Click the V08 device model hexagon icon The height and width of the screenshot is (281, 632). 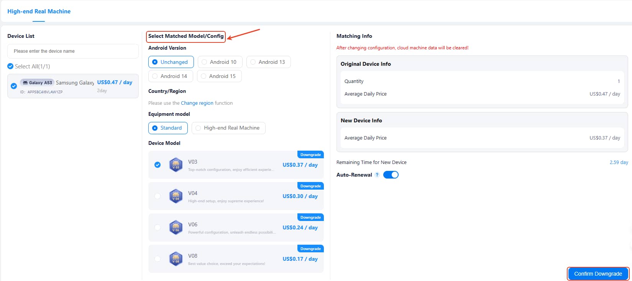tap(176, 259)
